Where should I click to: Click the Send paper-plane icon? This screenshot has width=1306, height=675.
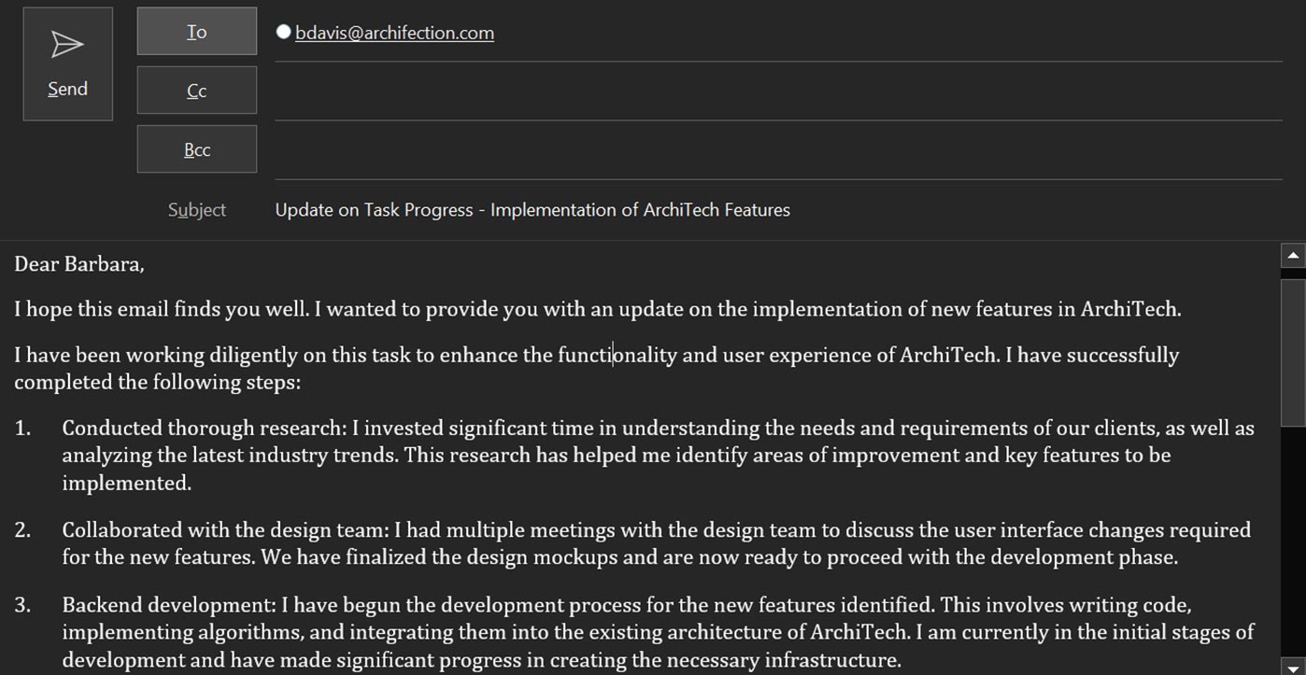click(x=67, y=45)
